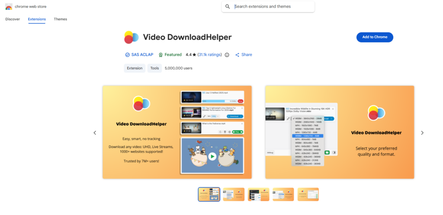This screenshot has height=215, width=443.
Task: Select the first screenshot thumbnail
Action: click(209, 194)
